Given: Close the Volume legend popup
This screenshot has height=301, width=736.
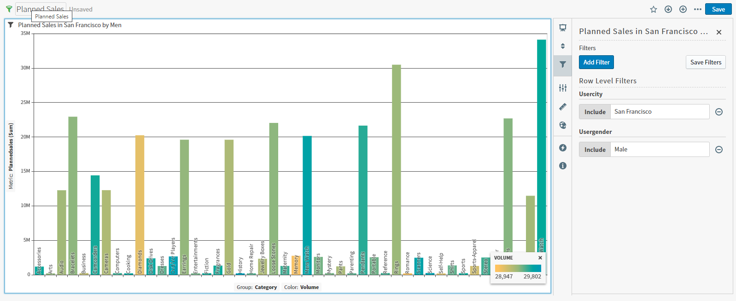Looking at the screenshot, I should click(540, 258).
